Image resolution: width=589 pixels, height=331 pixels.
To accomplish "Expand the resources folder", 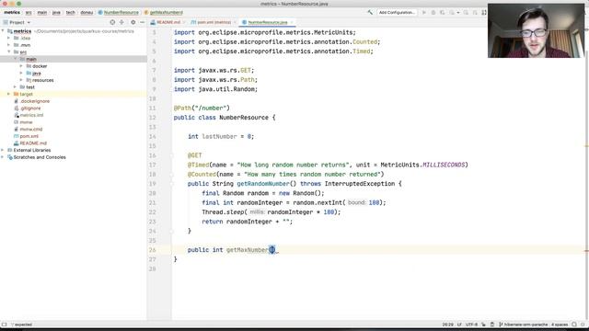I will click(21, 80).
